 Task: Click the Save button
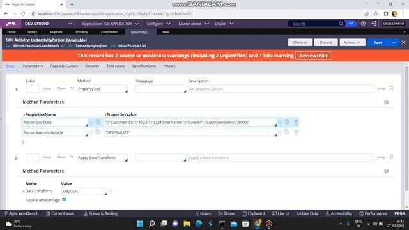point(378,42)
